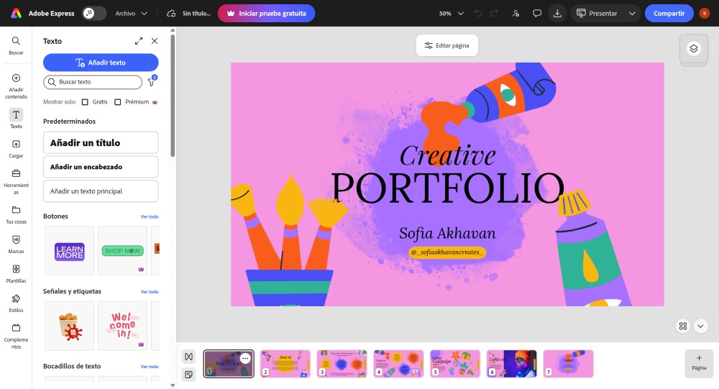Image resolution: width=719 pixels, height=389 pixels.
Task: Open Añadir contenido in the sidebar
Action: [x=16, y=86]
